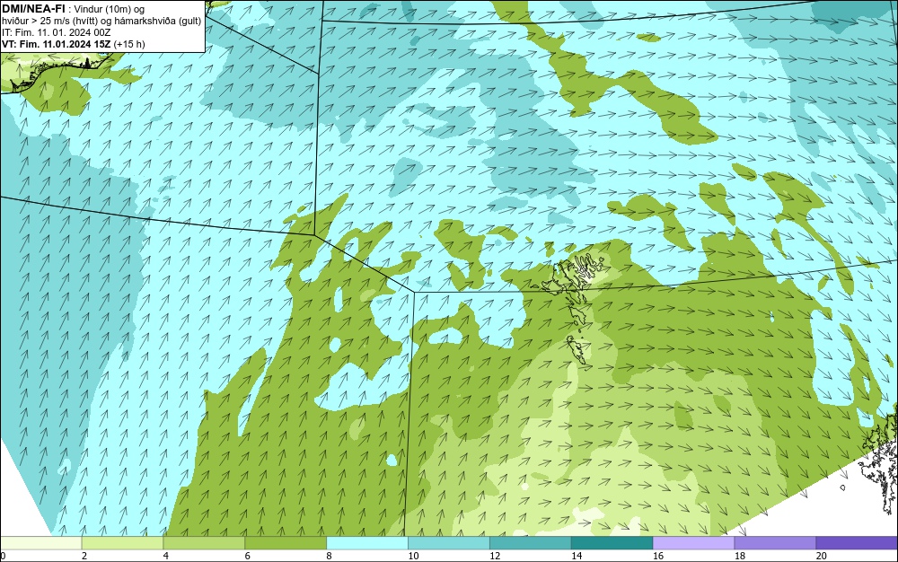Click the 'VT: Fim. 11.01.2024 15Z (+15 h)' line
The image size is (898, 562).
[74, 44]
